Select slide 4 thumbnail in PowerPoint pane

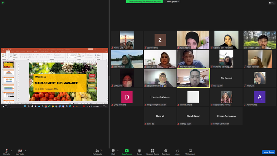9,88
